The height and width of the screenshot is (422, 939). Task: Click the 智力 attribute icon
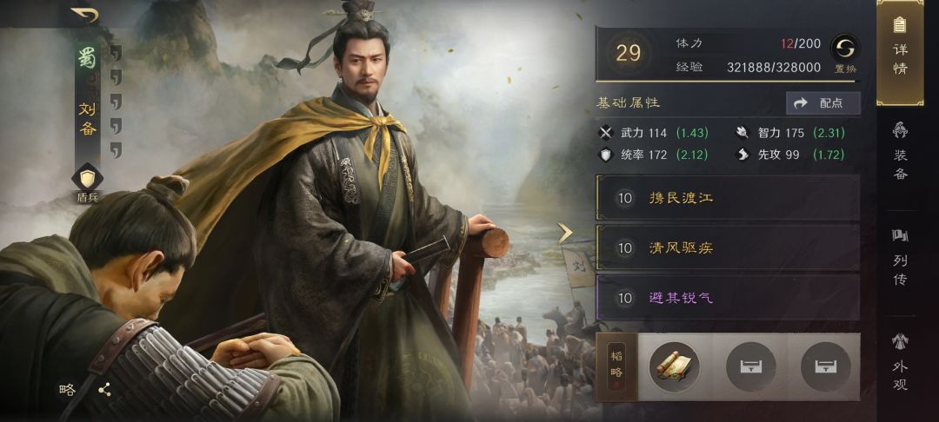[742, 133]
